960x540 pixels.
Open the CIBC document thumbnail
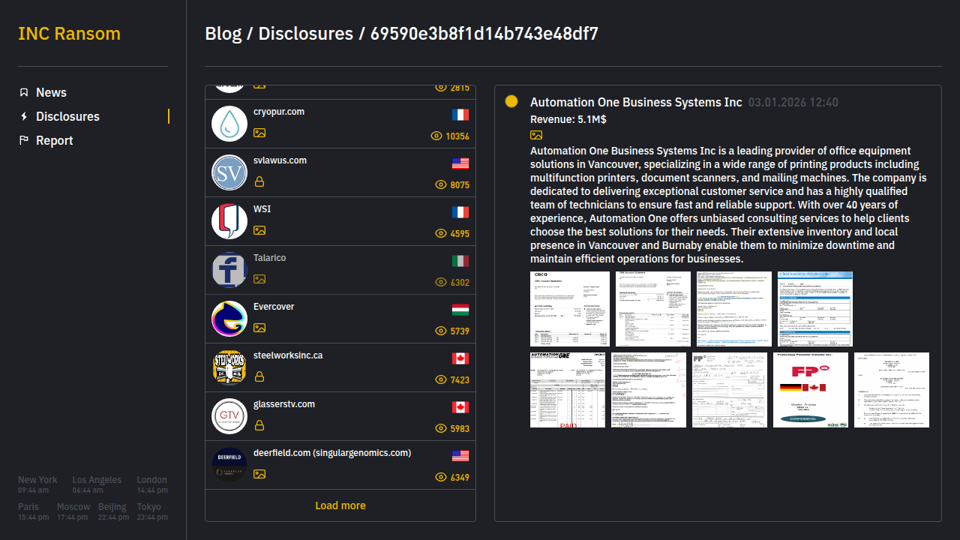[567, 309]
